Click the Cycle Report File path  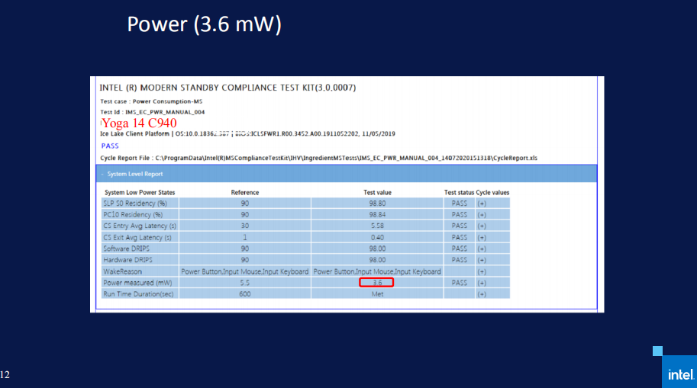318,158
